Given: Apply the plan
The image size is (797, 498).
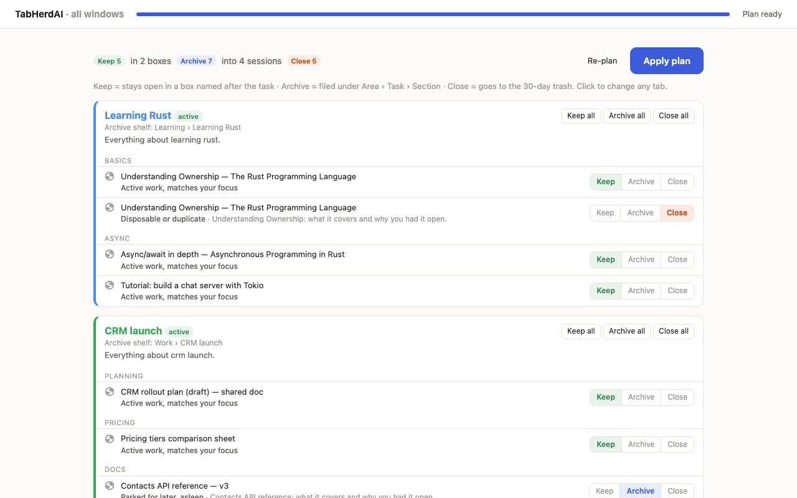Looking at the screenshot, I should point(667,61).
